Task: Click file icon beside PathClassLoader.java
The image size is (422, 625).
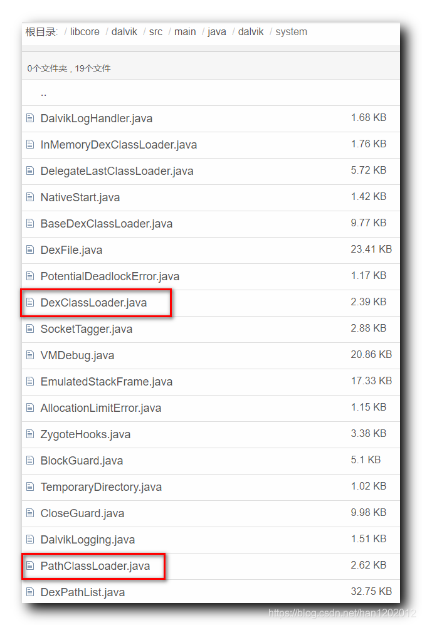Action: pyautogui.click(x=30, y=565)
